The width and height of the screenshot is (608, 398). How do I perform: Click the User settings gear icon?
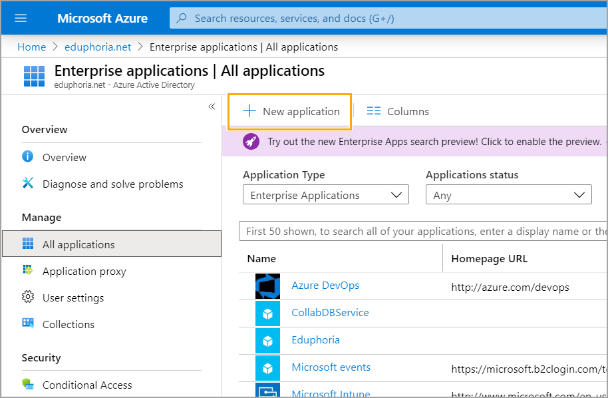(28, 297)
